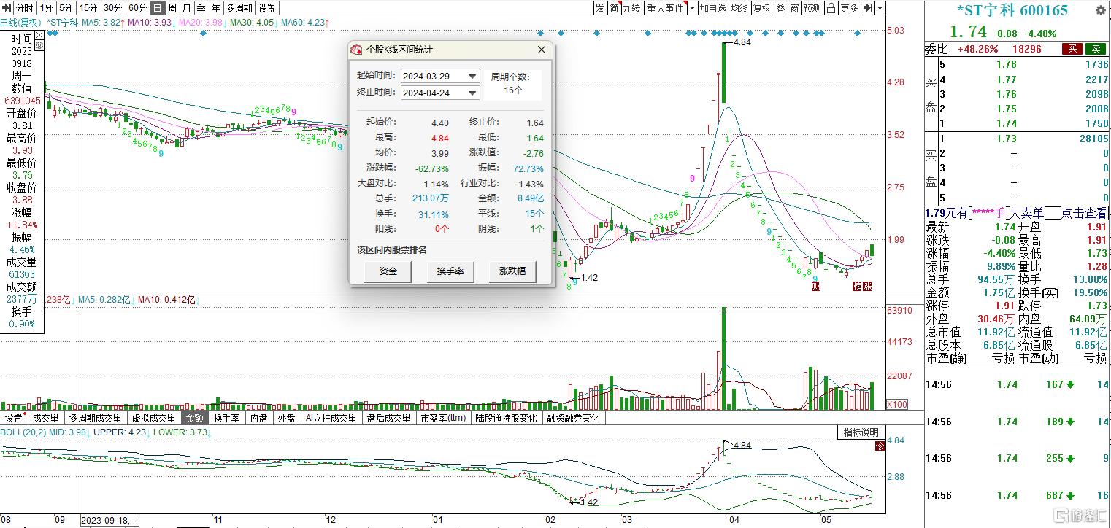The height and width of the screenshot is (528, 1111).
Task: Switch to 年 yearly period
Action: [215, 8]
